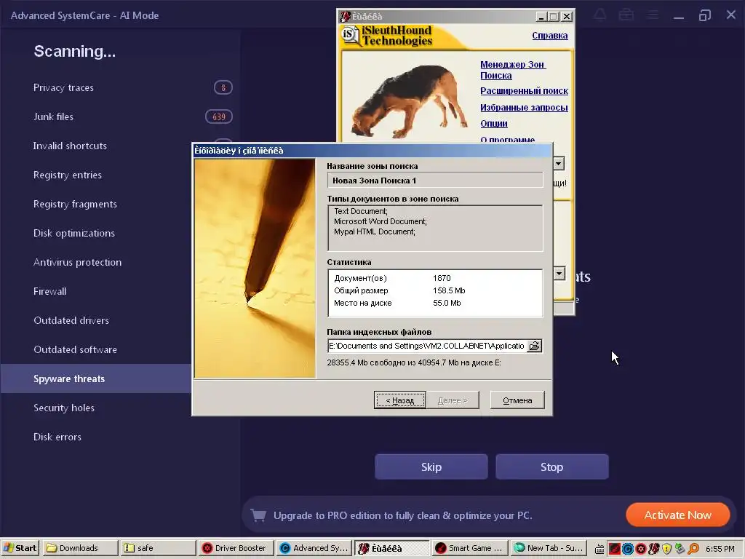Select Disk optimizations scan item
Image resolution: width=745 pixels, height=559 pixels.
[x=73, y=233]
